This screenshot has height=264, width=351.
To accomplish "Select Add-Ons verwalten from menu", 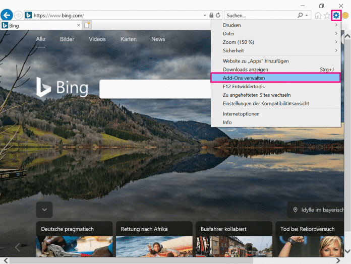I will (275, 78).
